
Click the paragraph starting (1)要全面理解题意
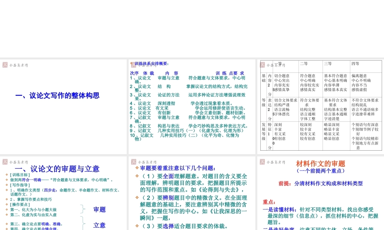[x=194, y=183]
